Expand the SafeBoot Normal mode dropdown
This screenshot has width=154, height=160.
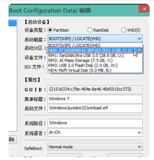pyautogui.click(x=95, y=147)
